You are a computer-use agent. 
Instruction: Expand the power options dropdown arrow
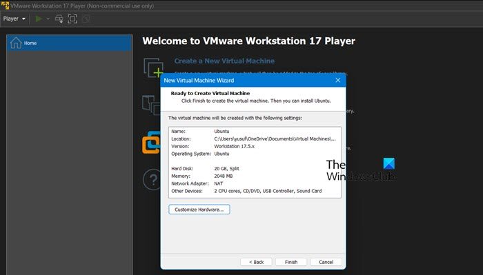[48, 19]
